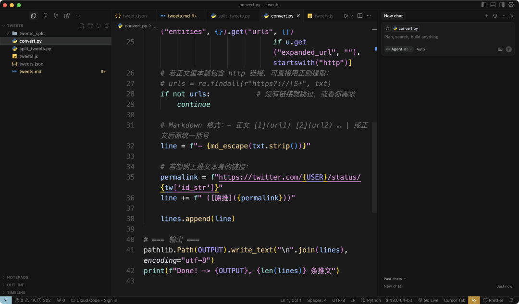The height and width of the screenshot is (304, 519).
Task: Switch to the tweets.js tab
Action: 321,16
